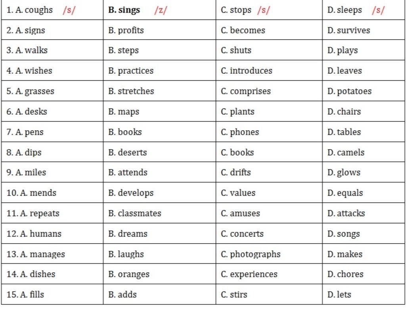Pick "C. concerts" in question 12
Image resolution: width=406 pixels, height=320 pixels.
[x=242, y=234]
